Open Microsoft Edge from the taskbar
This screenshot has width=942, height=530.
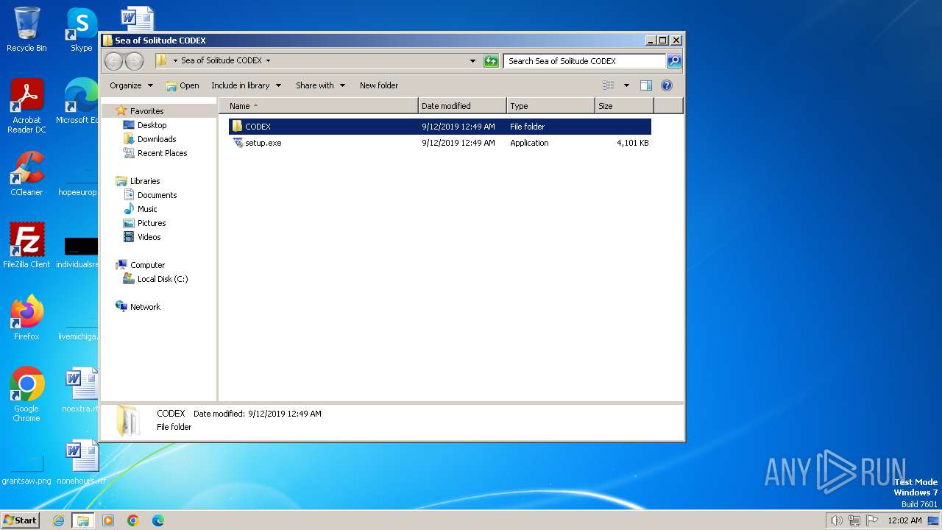pos(157,520)
